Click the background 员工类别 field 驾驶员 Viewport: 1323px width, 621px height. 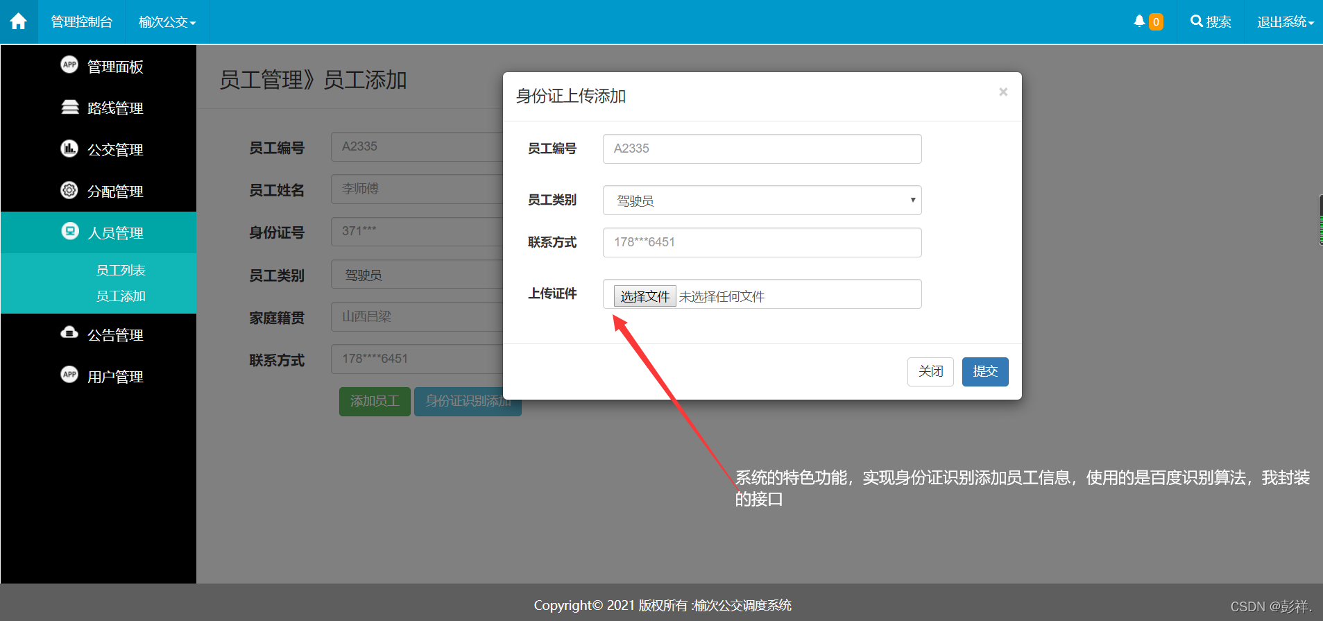[x=417, y=275]
